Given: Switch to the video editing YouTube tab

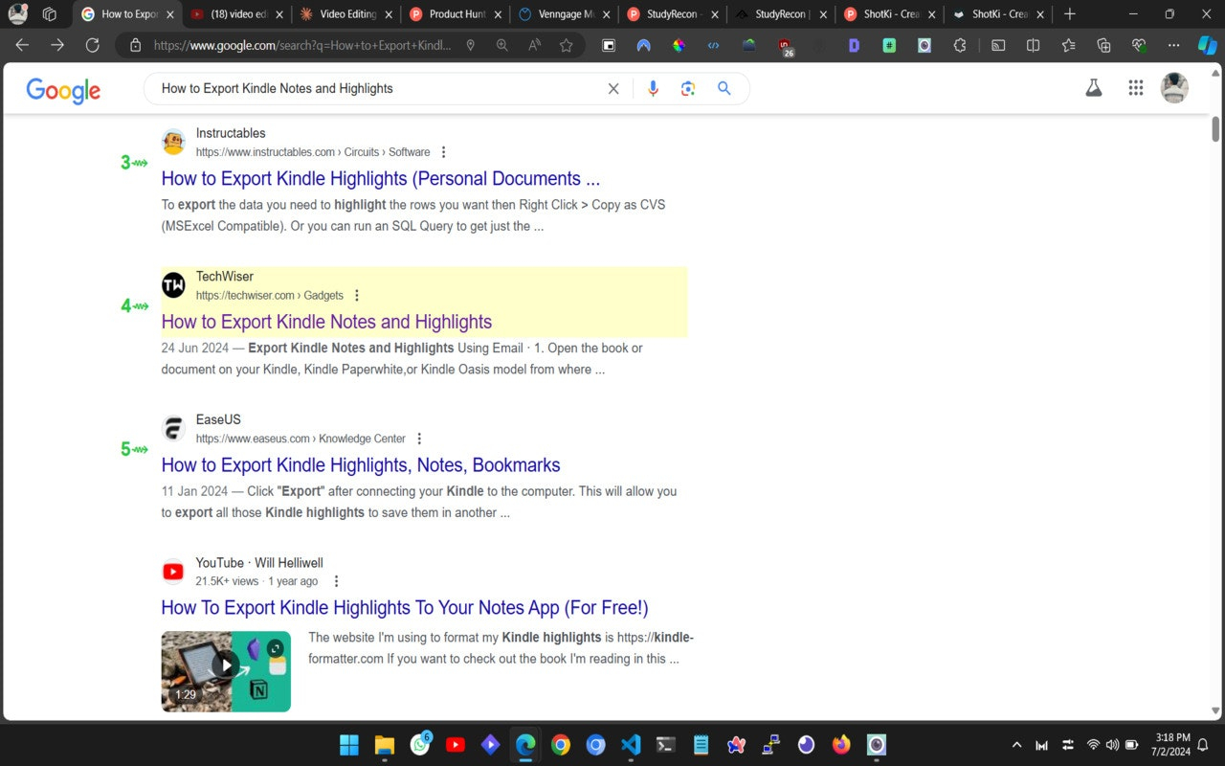Looking at the screenshot, I should click(x=236, y=14).
